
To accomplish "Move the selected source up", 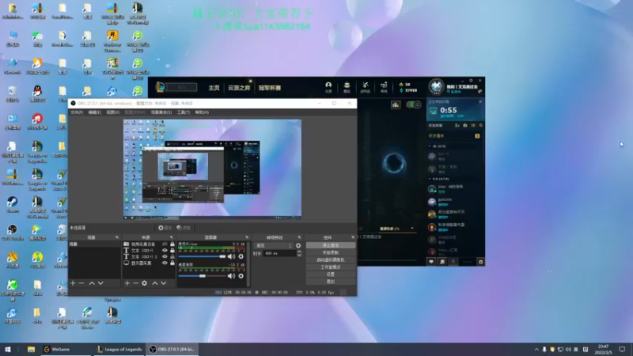I will click(x=154, y=283).
